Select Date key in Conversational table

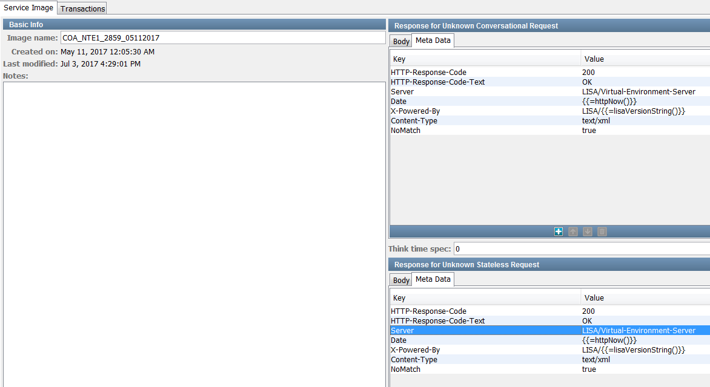[x=399, y=101]
